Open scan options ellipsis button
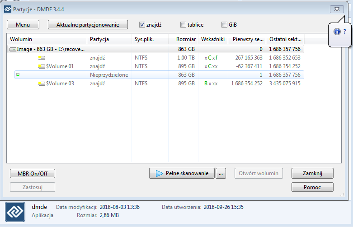Image resolution: width=353 pixels, height=227 pixels. [221, 173]
